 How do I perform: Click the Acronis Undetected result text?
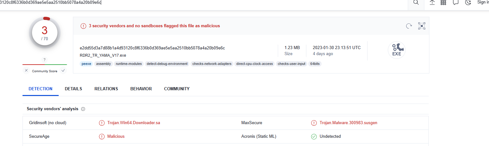(330, 136)
